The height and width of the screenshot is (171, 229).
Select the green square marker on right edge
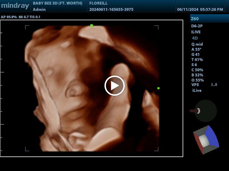coord(159,88)
